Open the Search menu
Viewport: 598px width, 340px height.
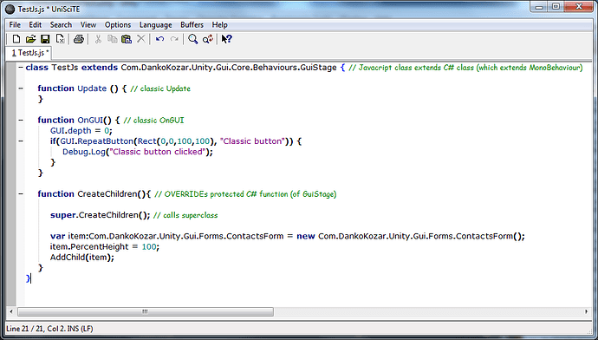(61, 25)
